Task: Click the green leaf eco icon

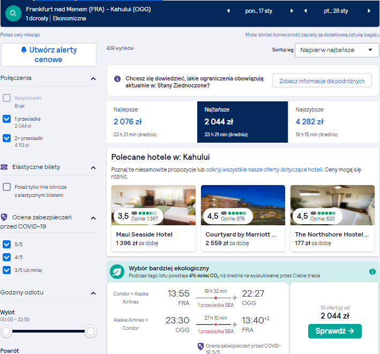Action: 117,271
